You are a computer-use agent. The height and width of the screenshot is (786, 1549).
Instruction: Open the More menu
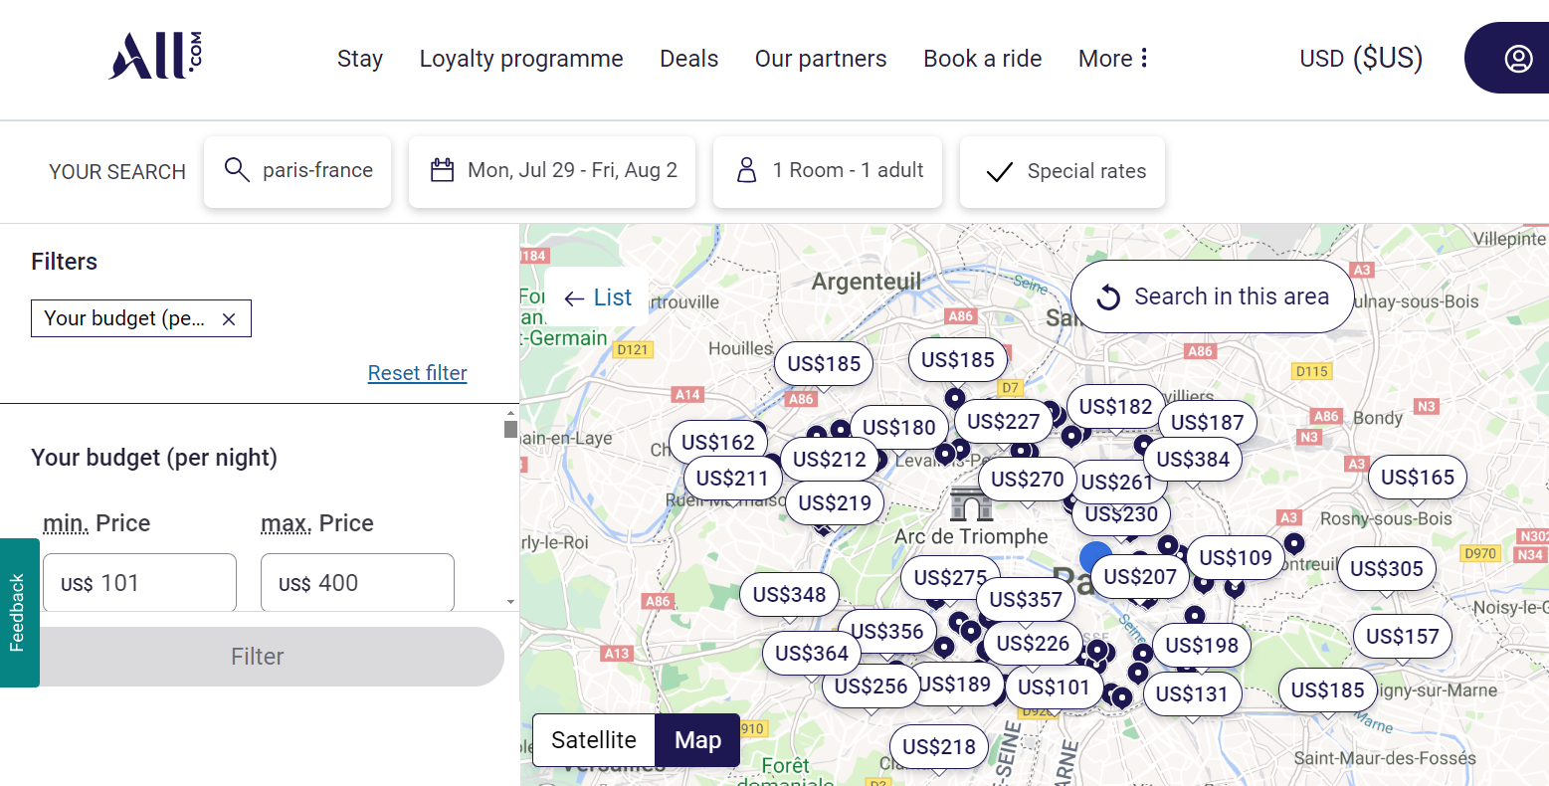[1111, 59]
